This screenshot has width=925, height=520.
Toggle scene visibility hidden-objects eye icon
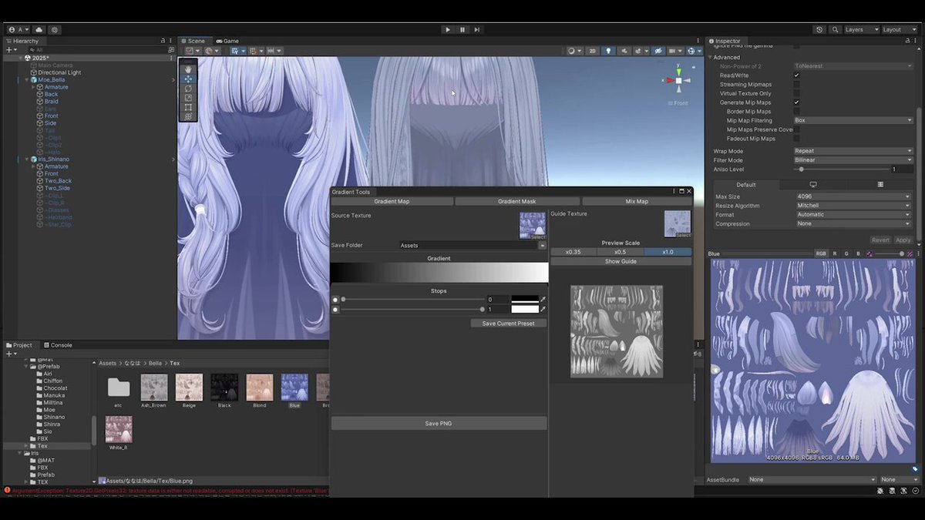pyautogui.click(x=658, y=51)
